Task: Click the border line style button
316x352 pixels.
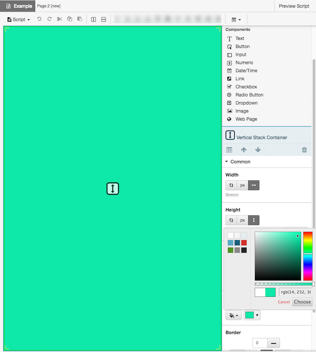Action: (274, 343)
